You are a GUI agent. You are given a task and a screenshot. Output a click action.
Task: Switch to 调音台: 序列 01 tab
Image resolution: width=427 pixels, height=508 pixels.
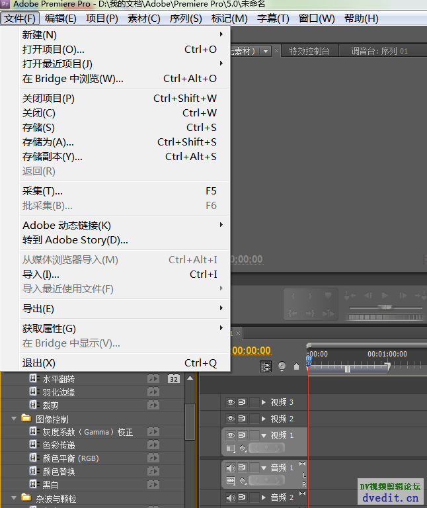(x=379, y=51)
